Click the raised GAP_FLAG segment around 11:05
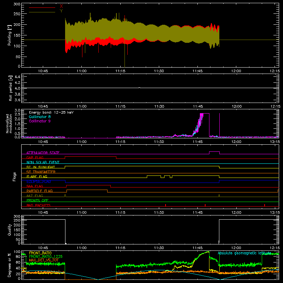 [91, 157]
